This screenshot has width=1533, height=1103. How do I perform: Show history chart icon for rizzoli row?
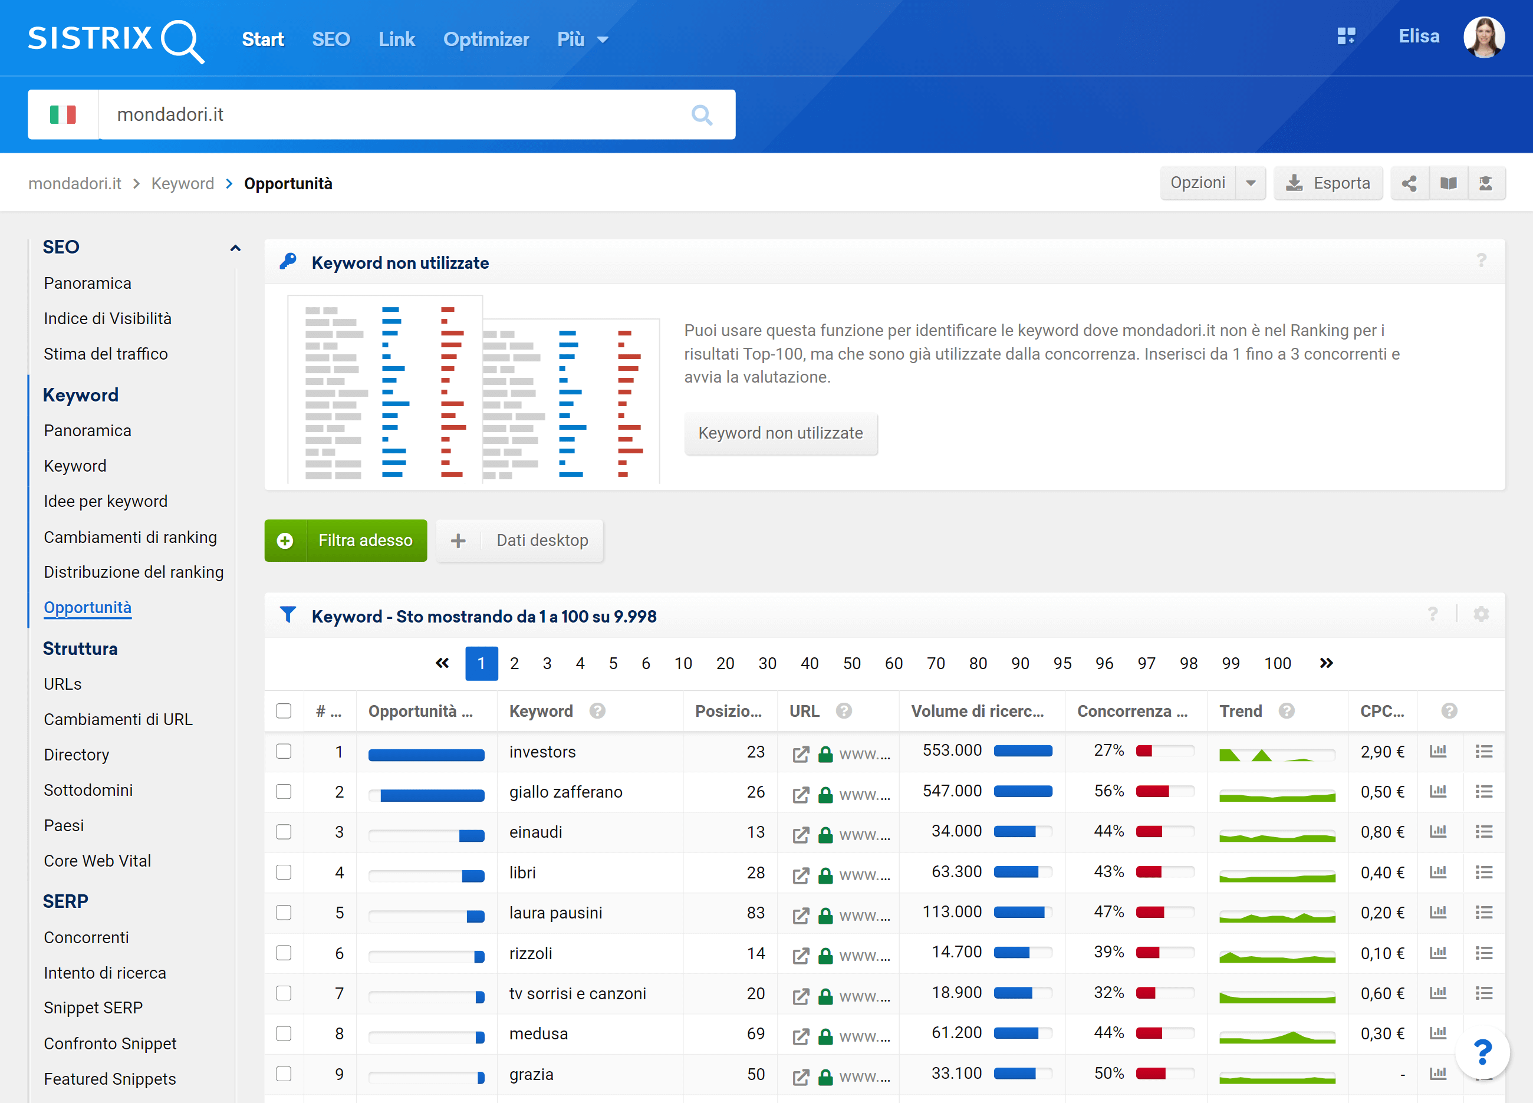1437,952
